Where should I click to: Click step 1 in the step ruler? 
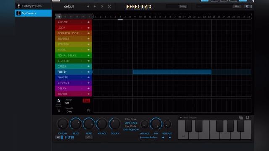(x=96, y=17)
